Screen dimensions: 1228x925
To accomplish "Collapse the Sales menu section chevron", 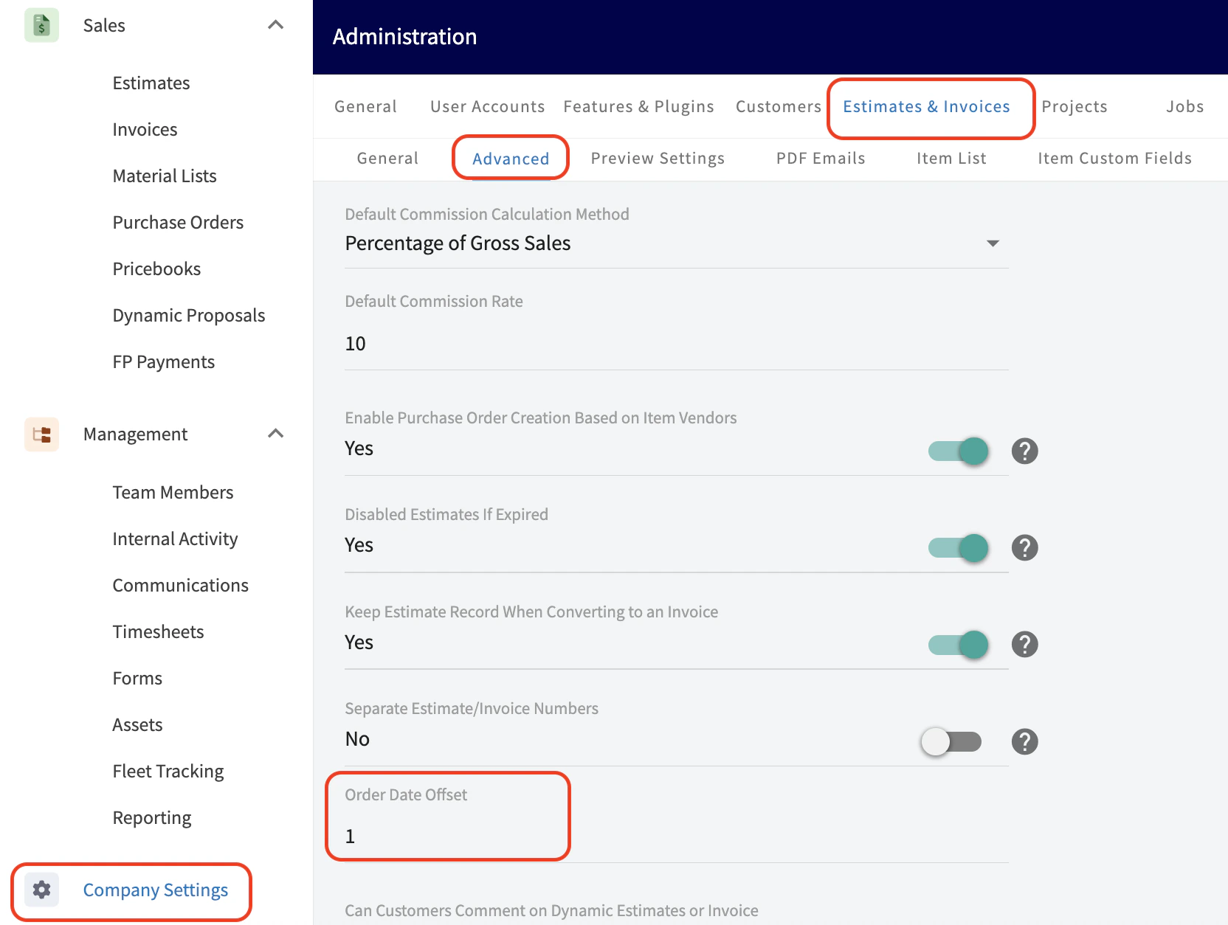I will coord(276,25).
